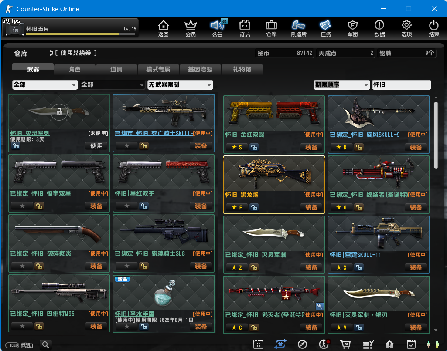Toggle favorite star on 恒宇双星 item
Screen dimensions: 447x351
22,206
